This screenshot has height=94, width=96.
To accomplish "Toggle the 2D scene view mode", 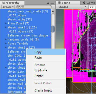I will pyautogui.click(x=91, y=7).
